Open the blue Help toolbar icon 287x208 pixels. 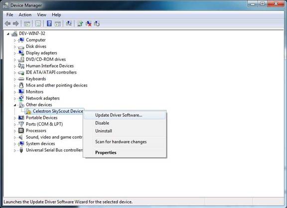[x=49, y=23]
